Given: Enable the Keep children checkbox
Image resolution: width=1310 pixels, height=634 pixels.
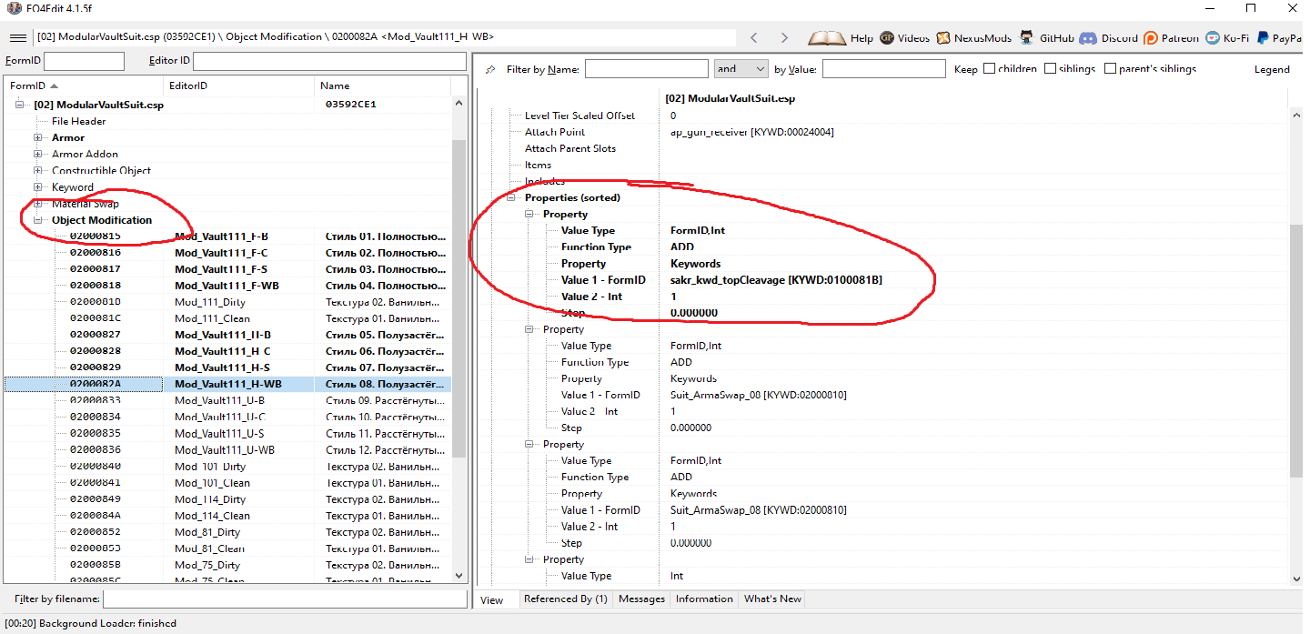Looking at the screenshot, I should coord(989,69).
